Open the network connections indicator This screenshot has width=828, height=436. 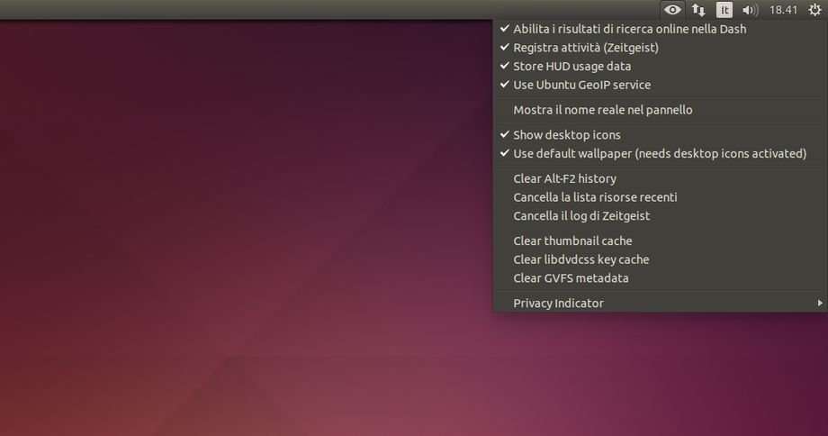[698, 10]
